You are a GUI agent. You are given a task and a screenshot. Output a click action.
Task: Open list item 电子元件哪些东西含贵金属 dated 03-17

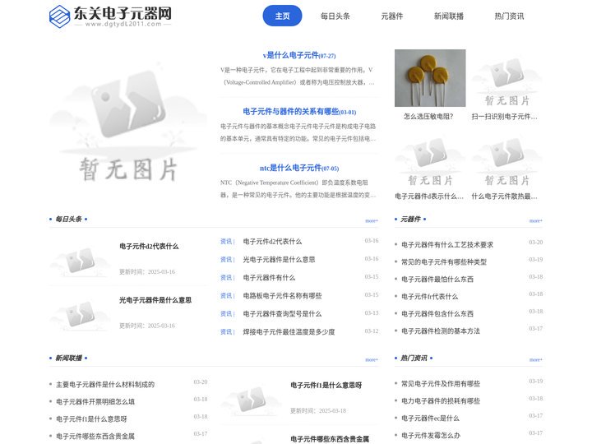pos(95,436)
